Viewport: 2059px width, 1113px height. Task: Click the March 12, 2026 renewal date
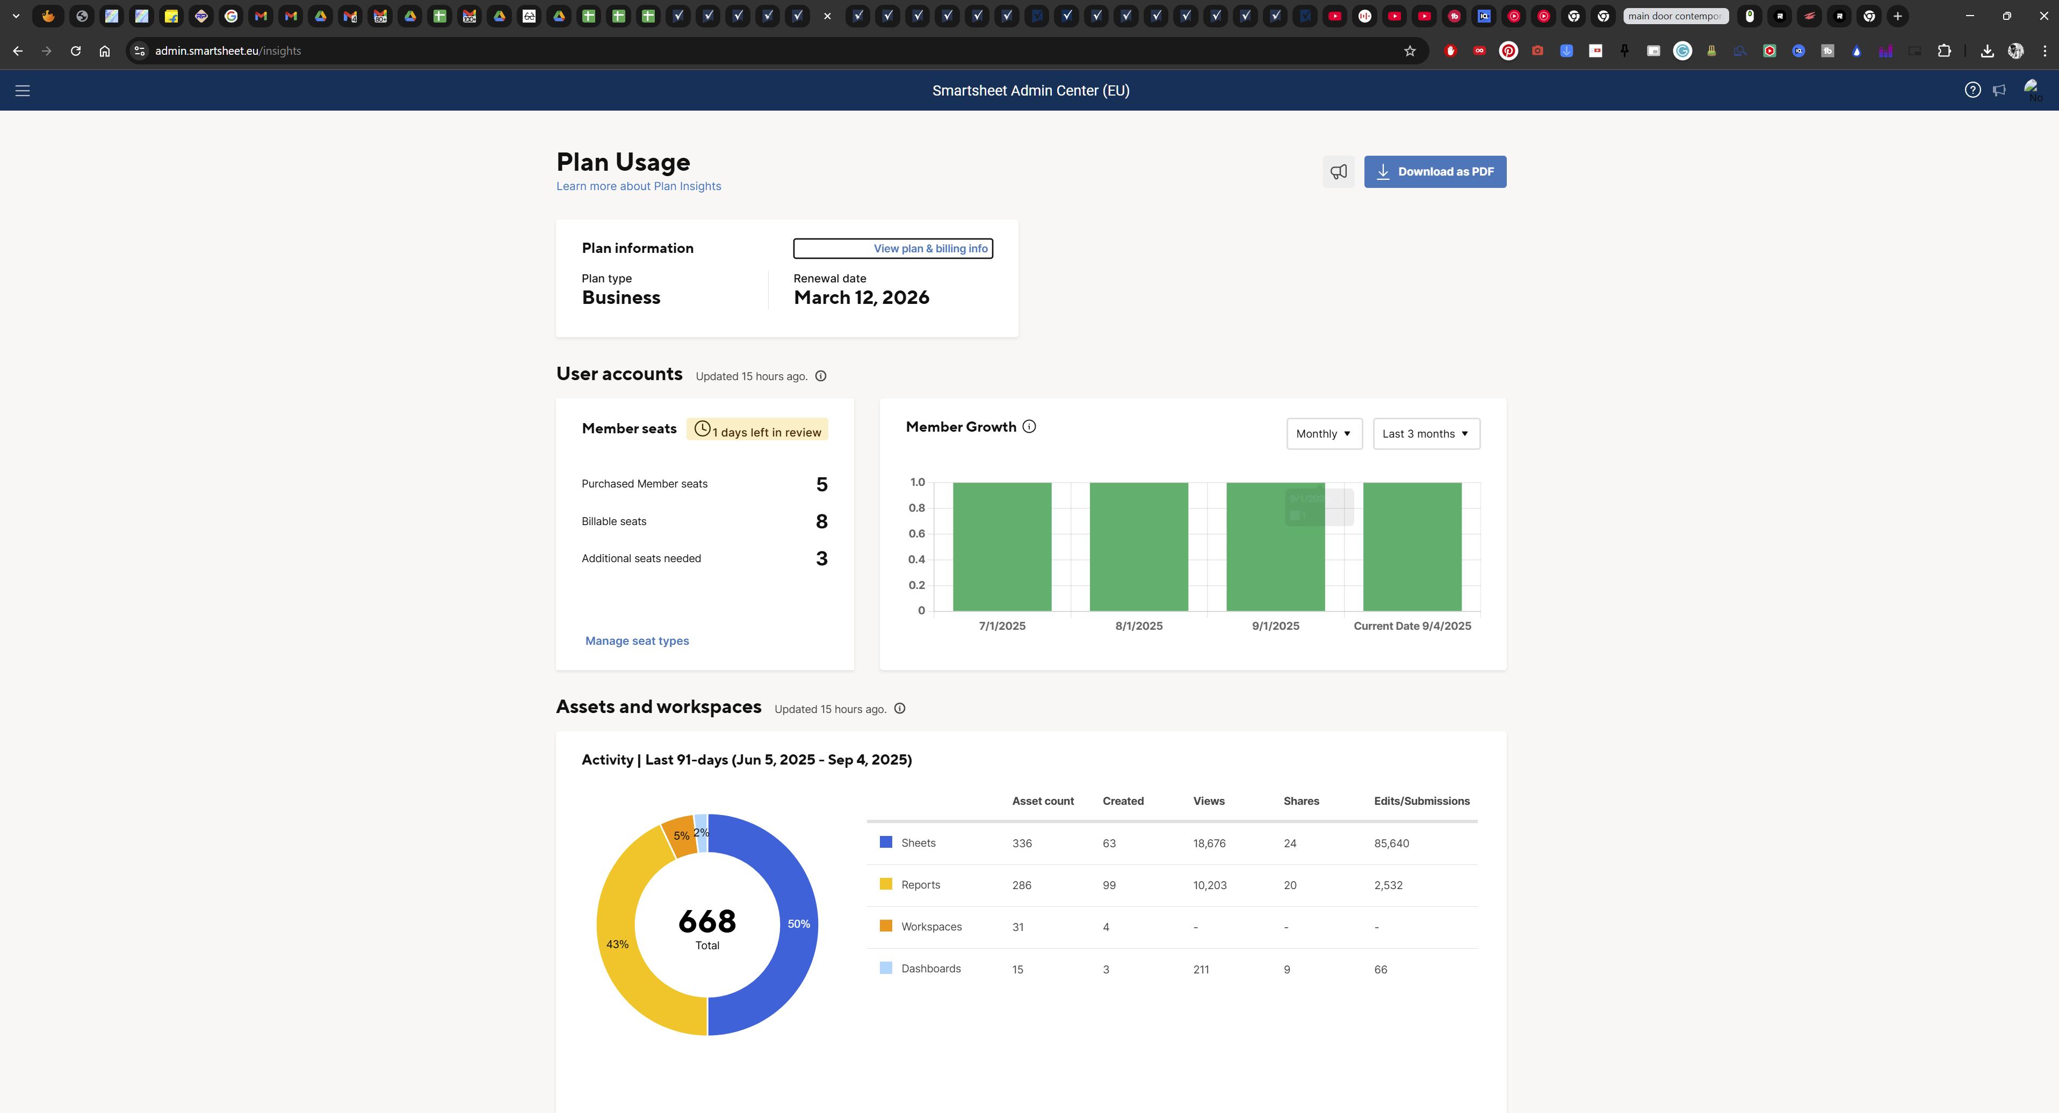[862, 298]
